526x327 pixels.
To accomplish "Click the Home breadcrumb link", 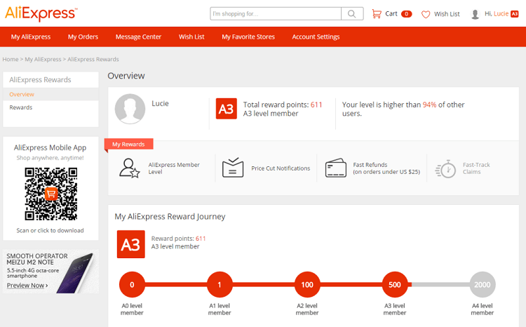I will tap(11, 60).
